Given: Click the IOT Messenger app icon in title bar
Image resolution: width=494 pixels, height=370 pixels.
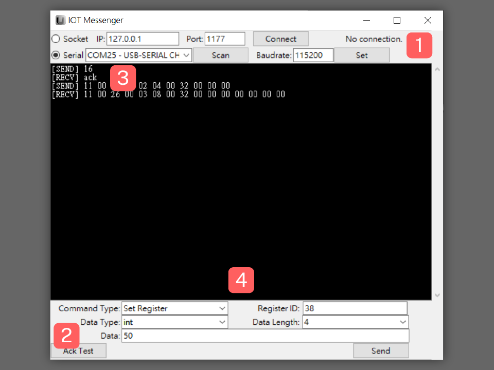Looking at the screenshot, I should [x=61, y=21].
